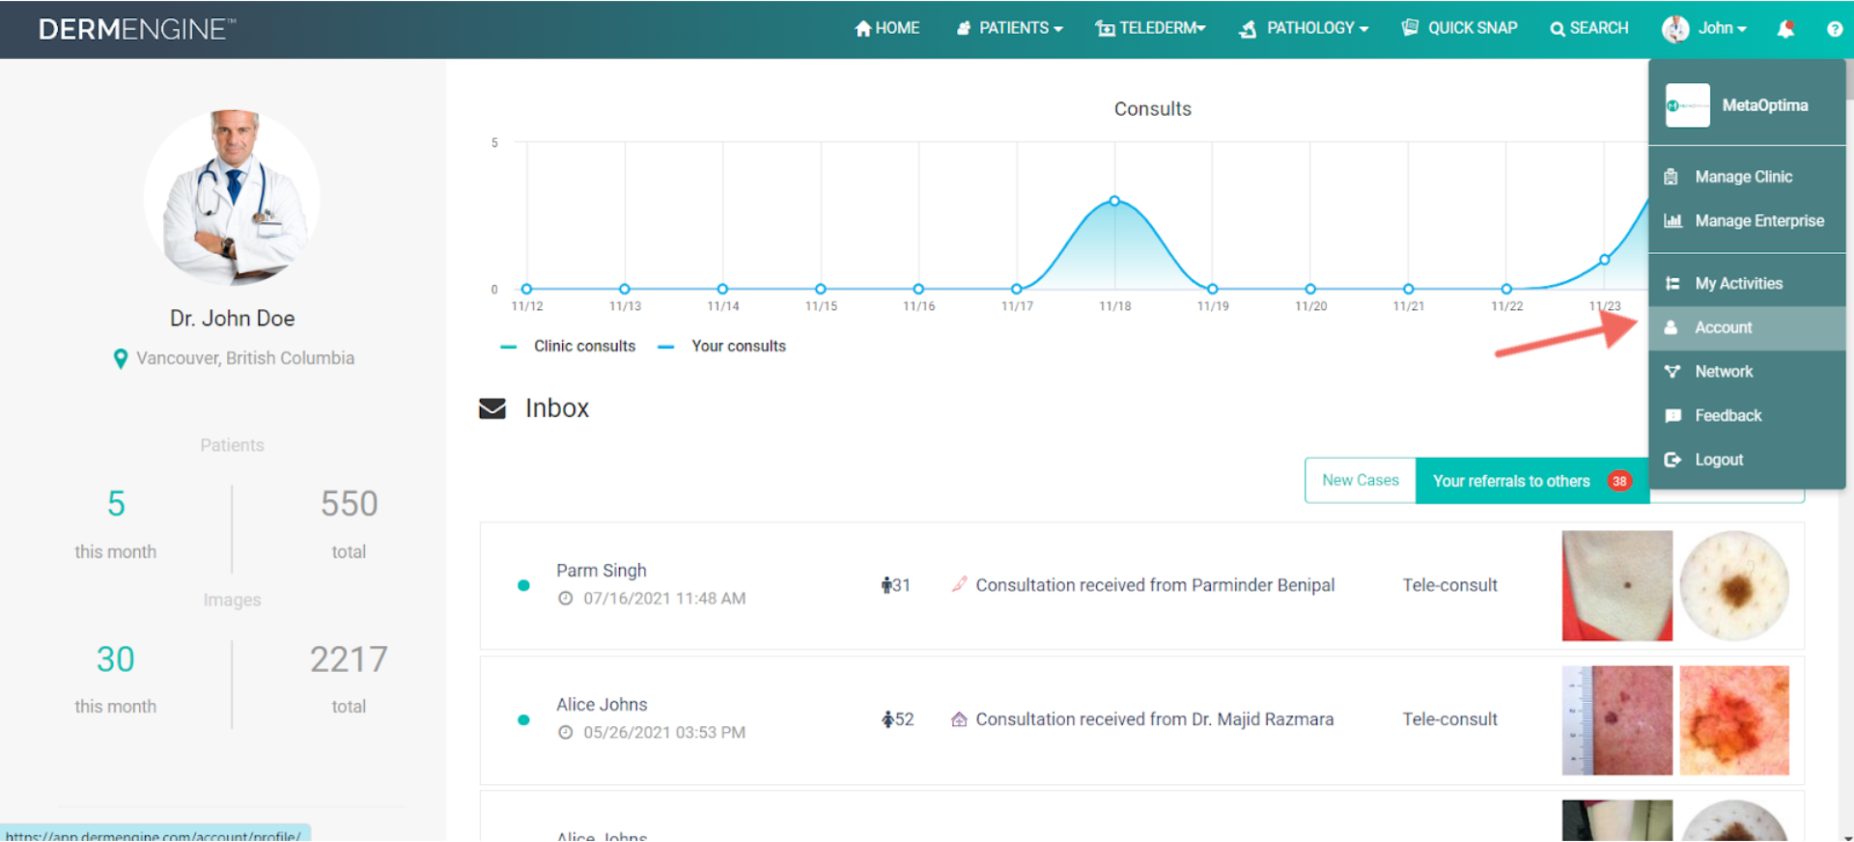Viewport: 1854px width, 842px height.
Task: Open first Alice Johns consultation row
Action: tap(1141, 720)
